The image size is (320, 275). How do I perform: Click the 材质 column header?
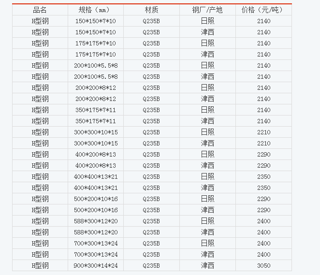(x=151, y=10)
